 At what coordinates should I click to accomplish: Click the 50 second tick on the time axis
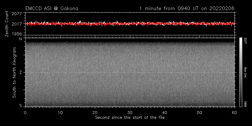(200, 112)
